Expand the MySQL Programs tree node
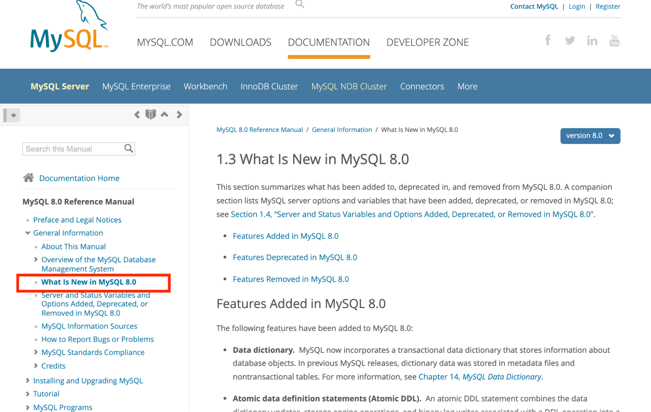The width and height of the screenshot is (651, 412). (x=28, y=407)
